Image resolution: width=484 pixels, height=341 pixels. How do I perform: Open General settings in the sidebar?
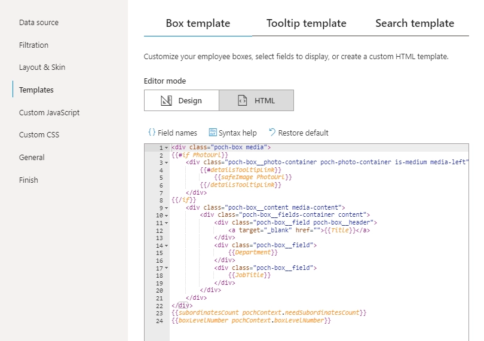click(32, 158)
